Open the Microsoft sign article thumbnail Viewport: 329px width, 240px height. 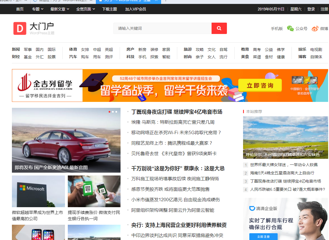pos(38,191)
